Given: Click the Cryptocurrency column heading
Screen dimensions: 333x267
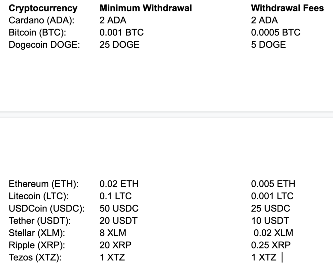Looking at the screenshot, I should (43, 8).
